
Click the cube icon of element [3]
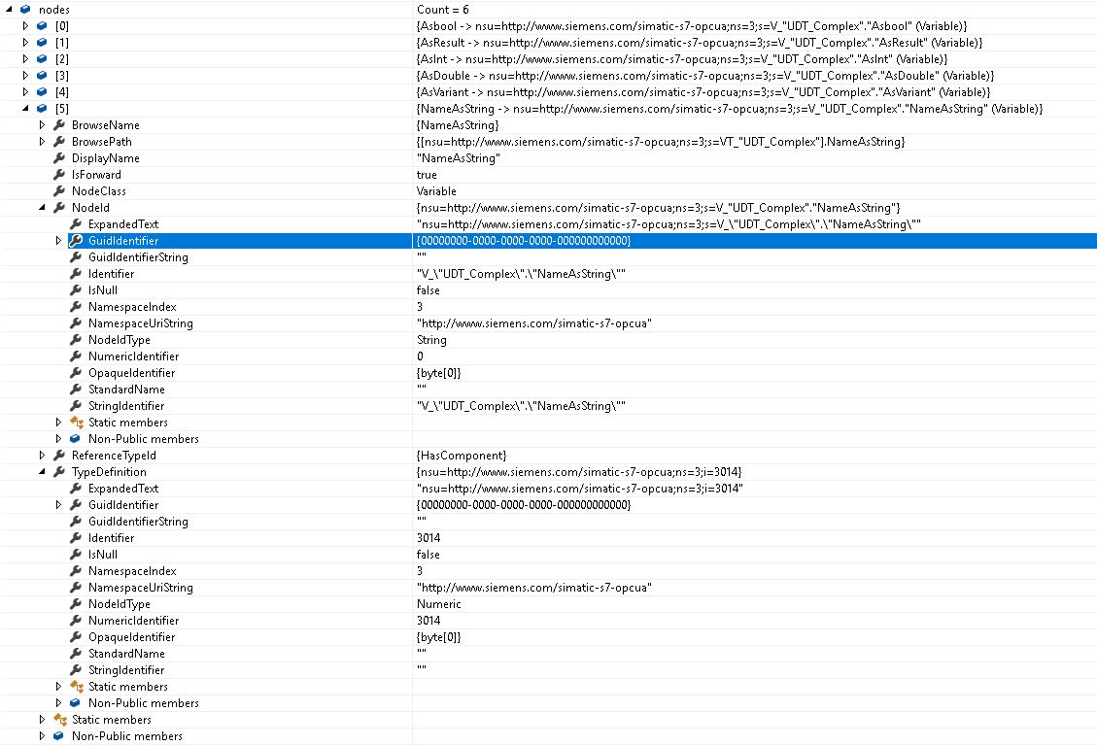point(42,76)
